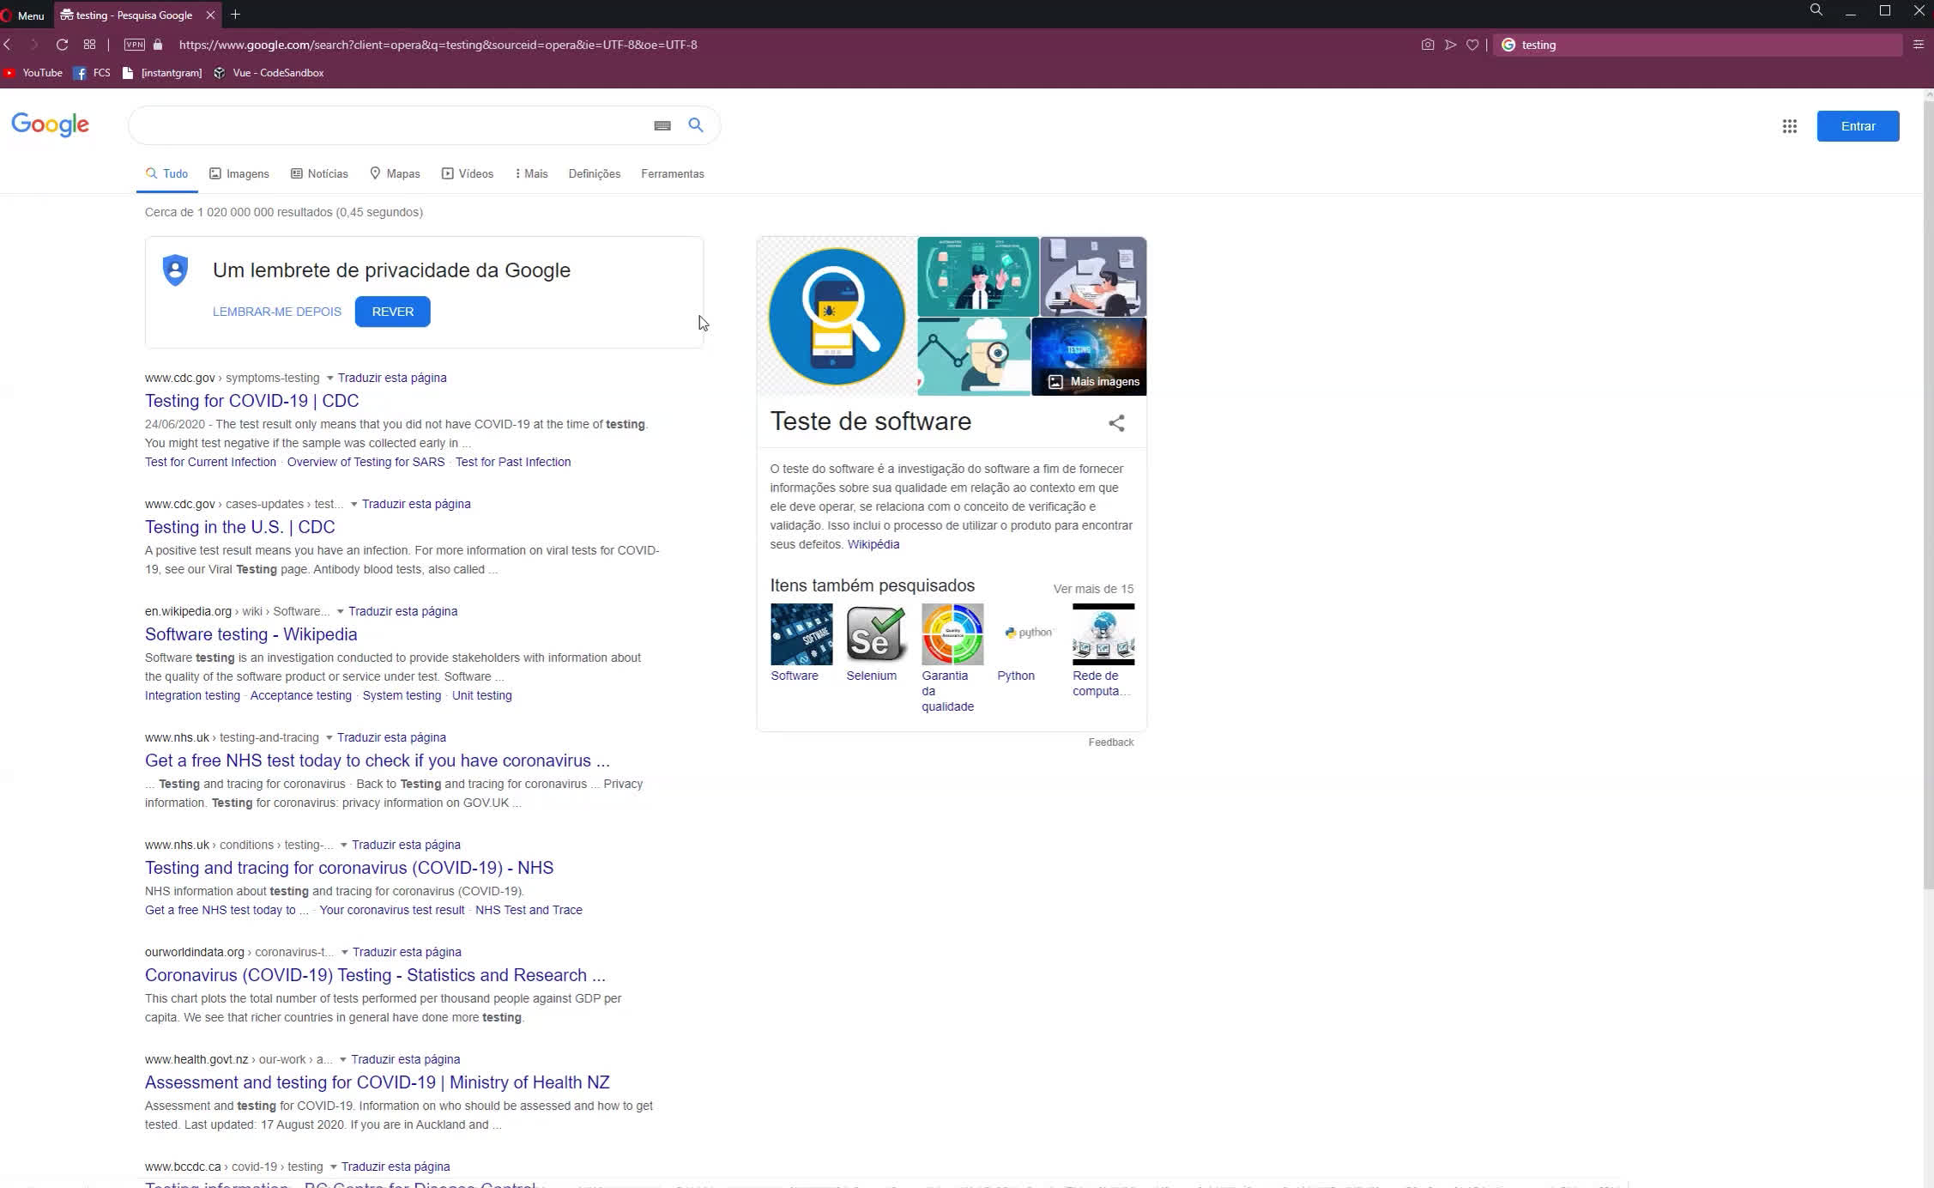
Task: Expand dropdown arrow beside nhs.uk testing-and-tracing
Action: [x=329, y=738]
